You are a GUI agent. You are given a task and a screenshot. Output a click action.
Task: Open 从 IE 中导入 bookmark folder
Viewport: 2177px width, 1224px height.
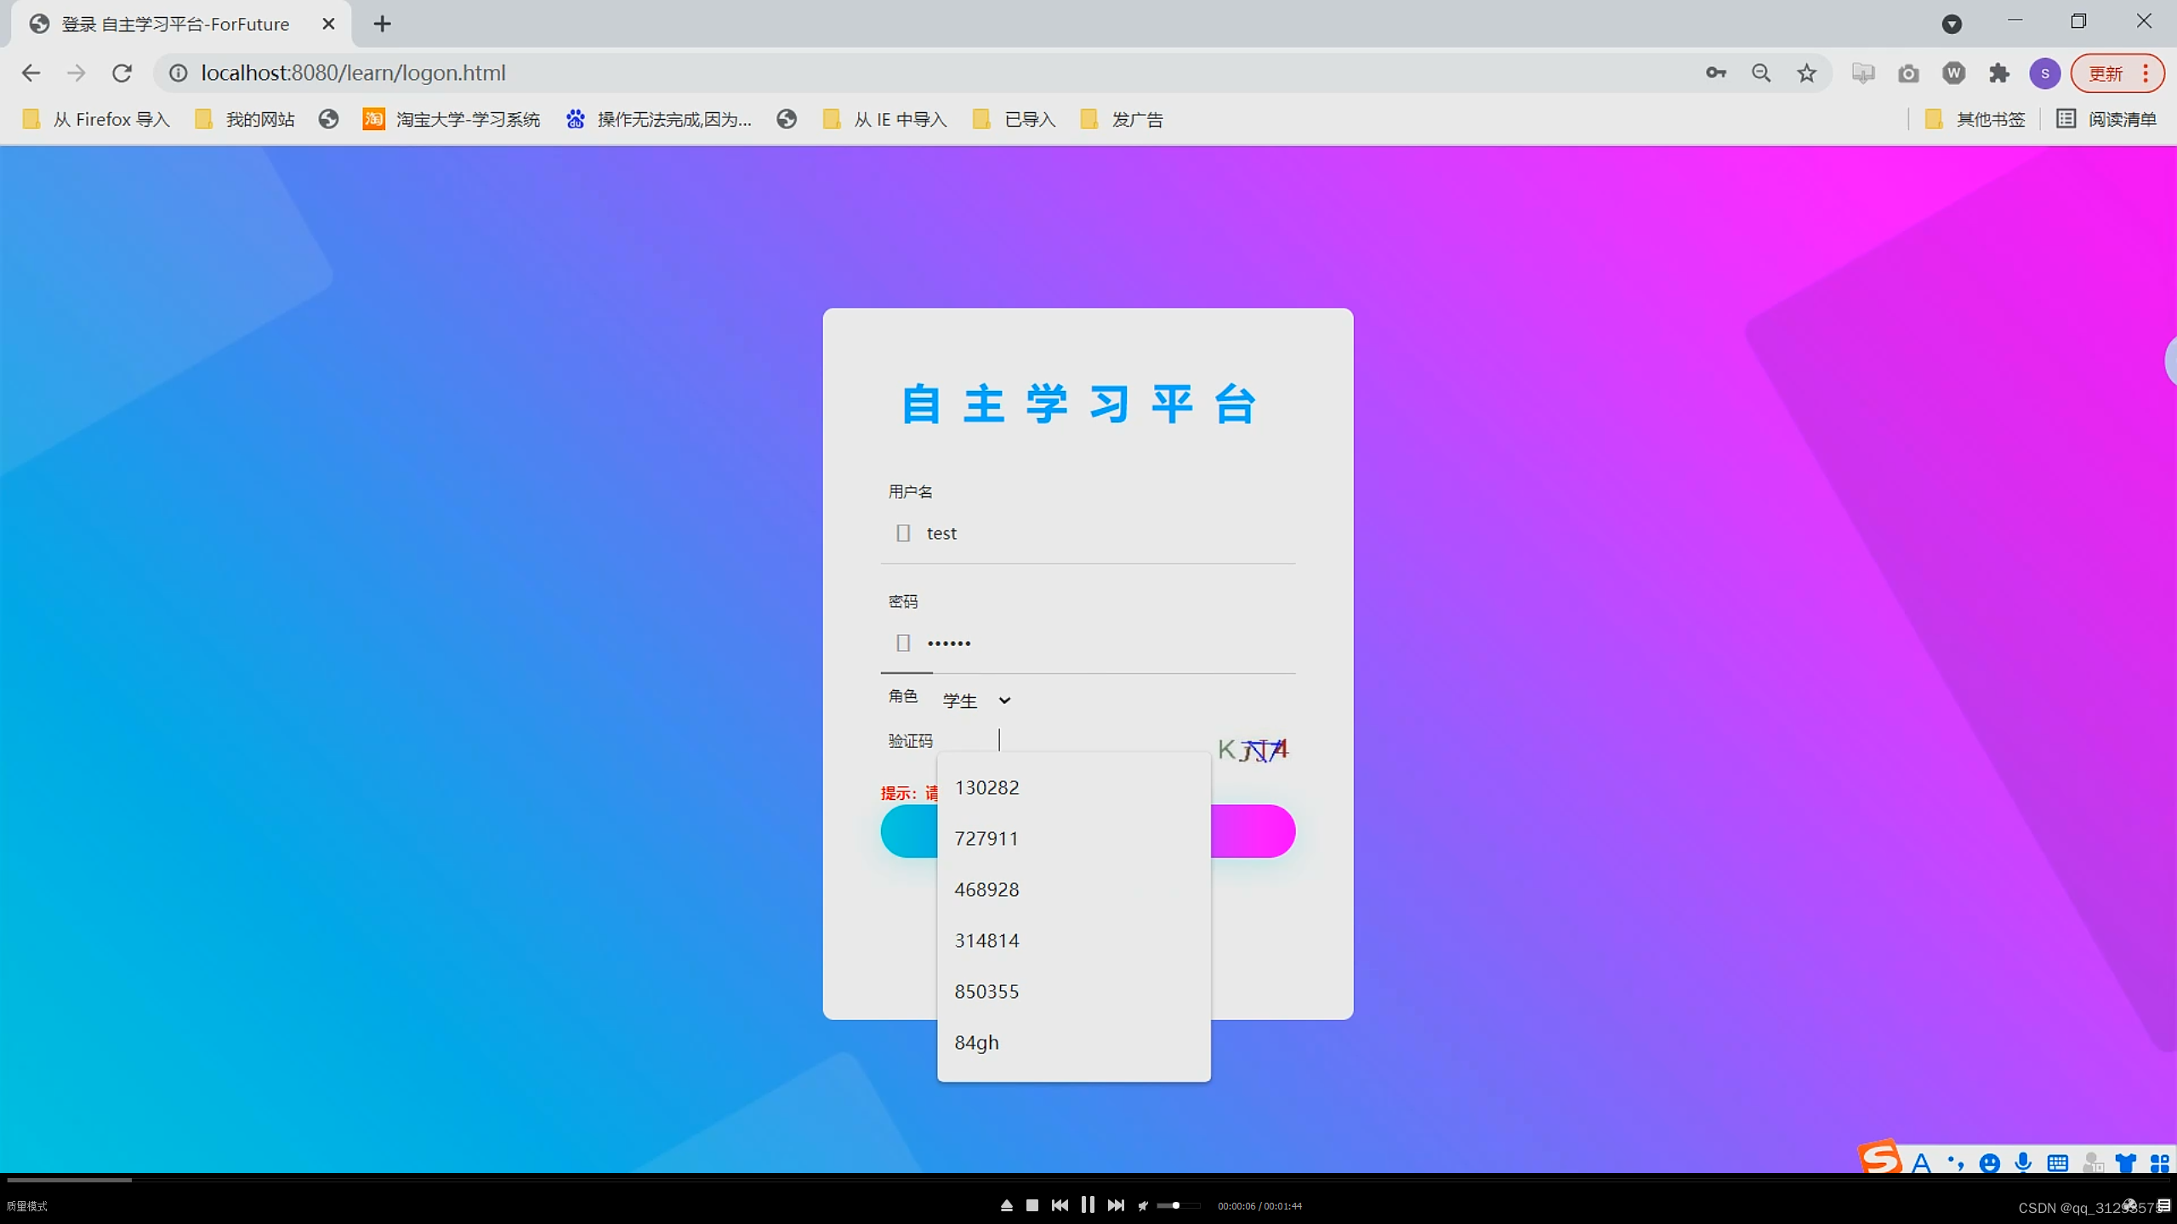pos(884,119)
